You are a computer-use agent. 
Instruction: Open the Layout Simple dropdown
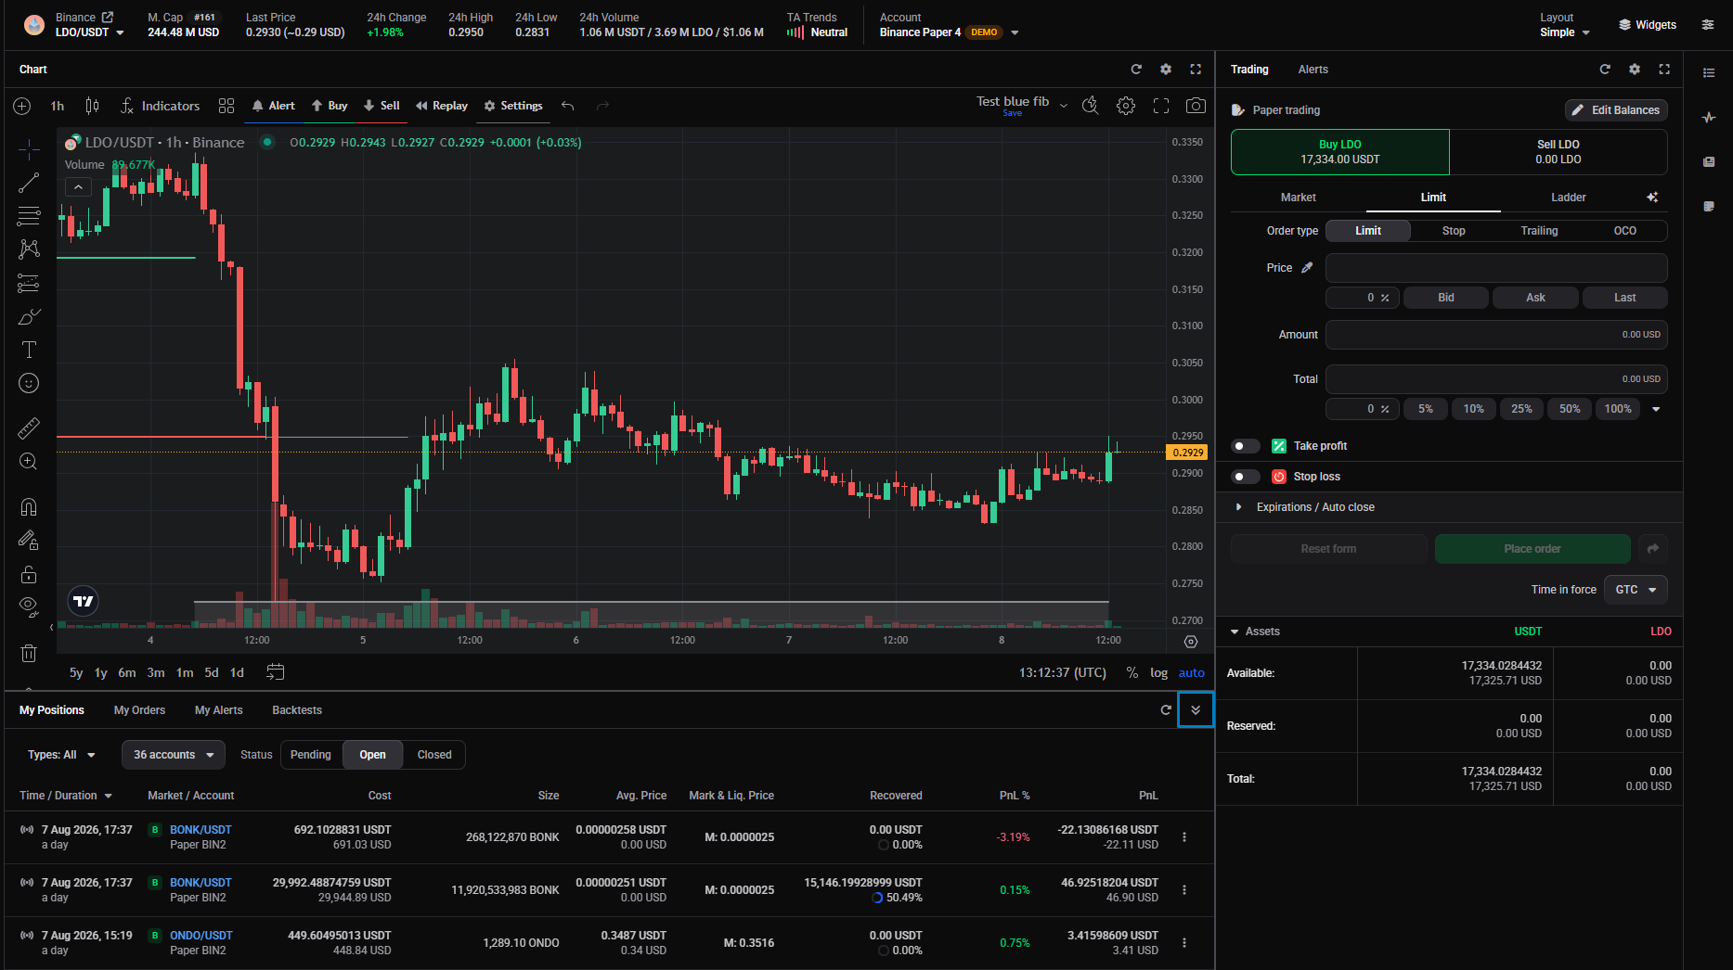tap(1565, 32)
